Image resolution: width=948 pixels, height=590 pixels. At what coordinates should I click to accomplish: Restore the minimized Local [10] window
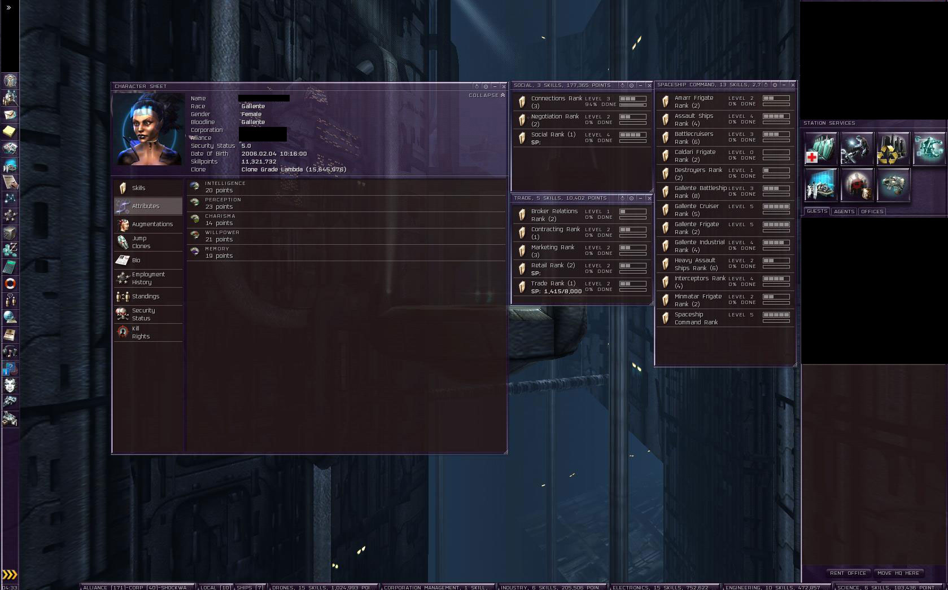(x=216, y=587)
